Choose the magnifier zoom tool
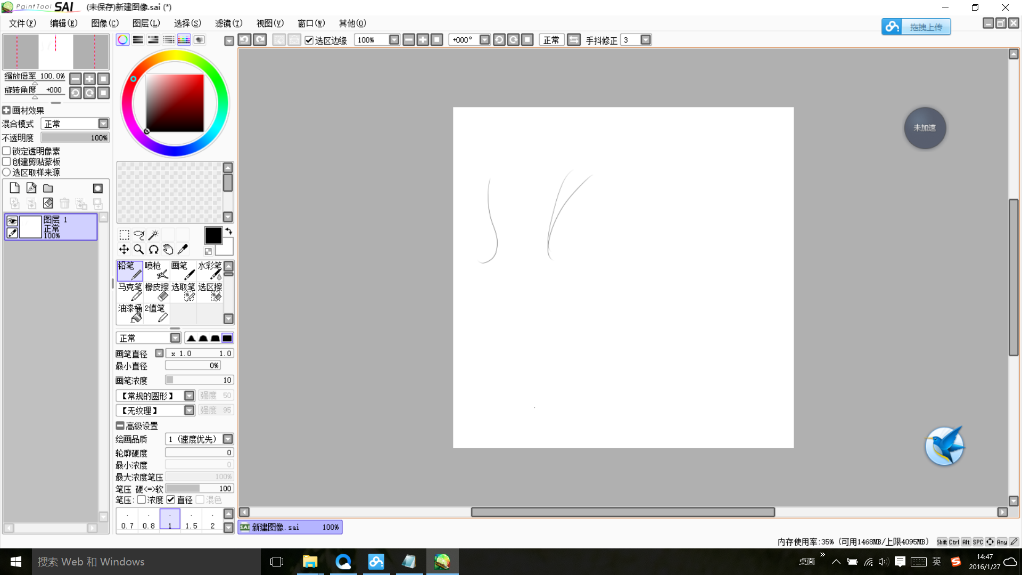 click(139, 249)
